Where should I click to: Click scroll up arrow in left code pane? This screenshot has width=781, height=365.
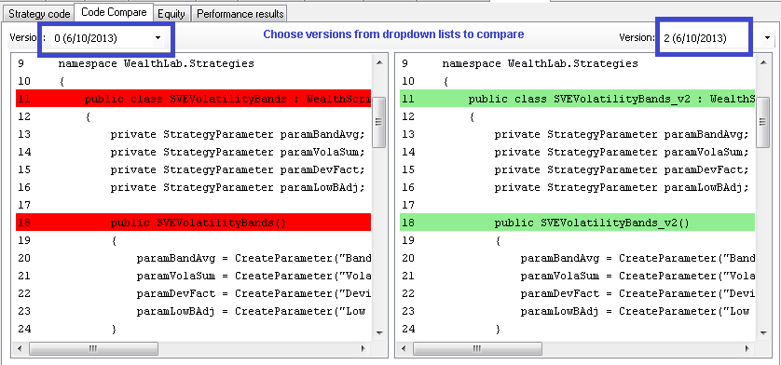[379, 62]
